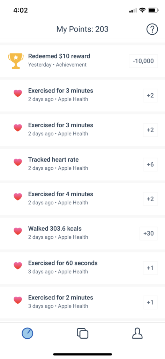165x359 pixels.
Task: Tap the heart icon beside Exercised for 60 seconds
Action: (x=18, y=266)
